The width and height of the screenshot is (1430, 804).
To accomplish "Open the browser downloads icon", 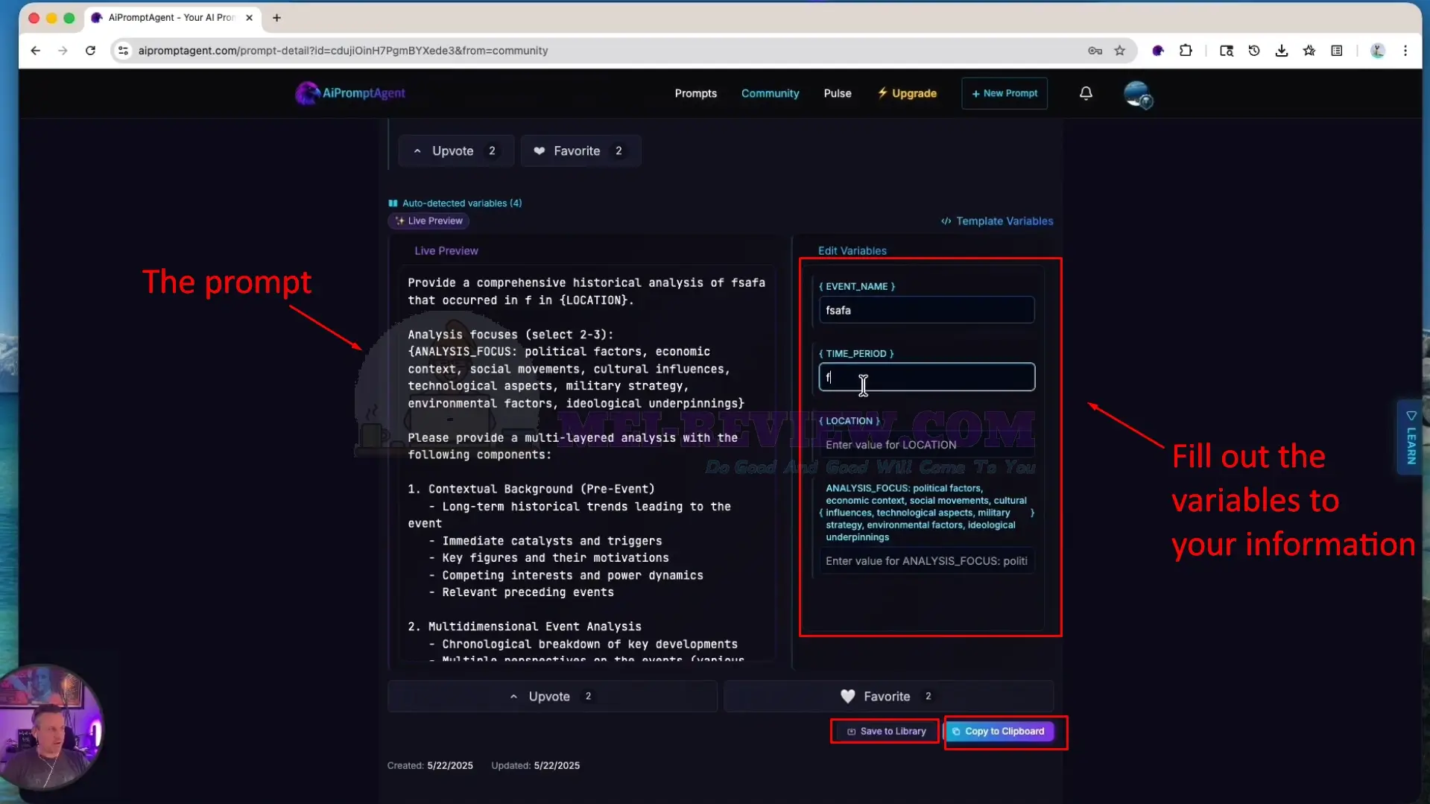I will [x=1282, y=51].
